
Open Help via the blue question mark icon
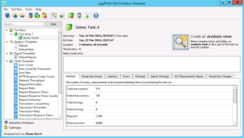[x=96, y=15]
